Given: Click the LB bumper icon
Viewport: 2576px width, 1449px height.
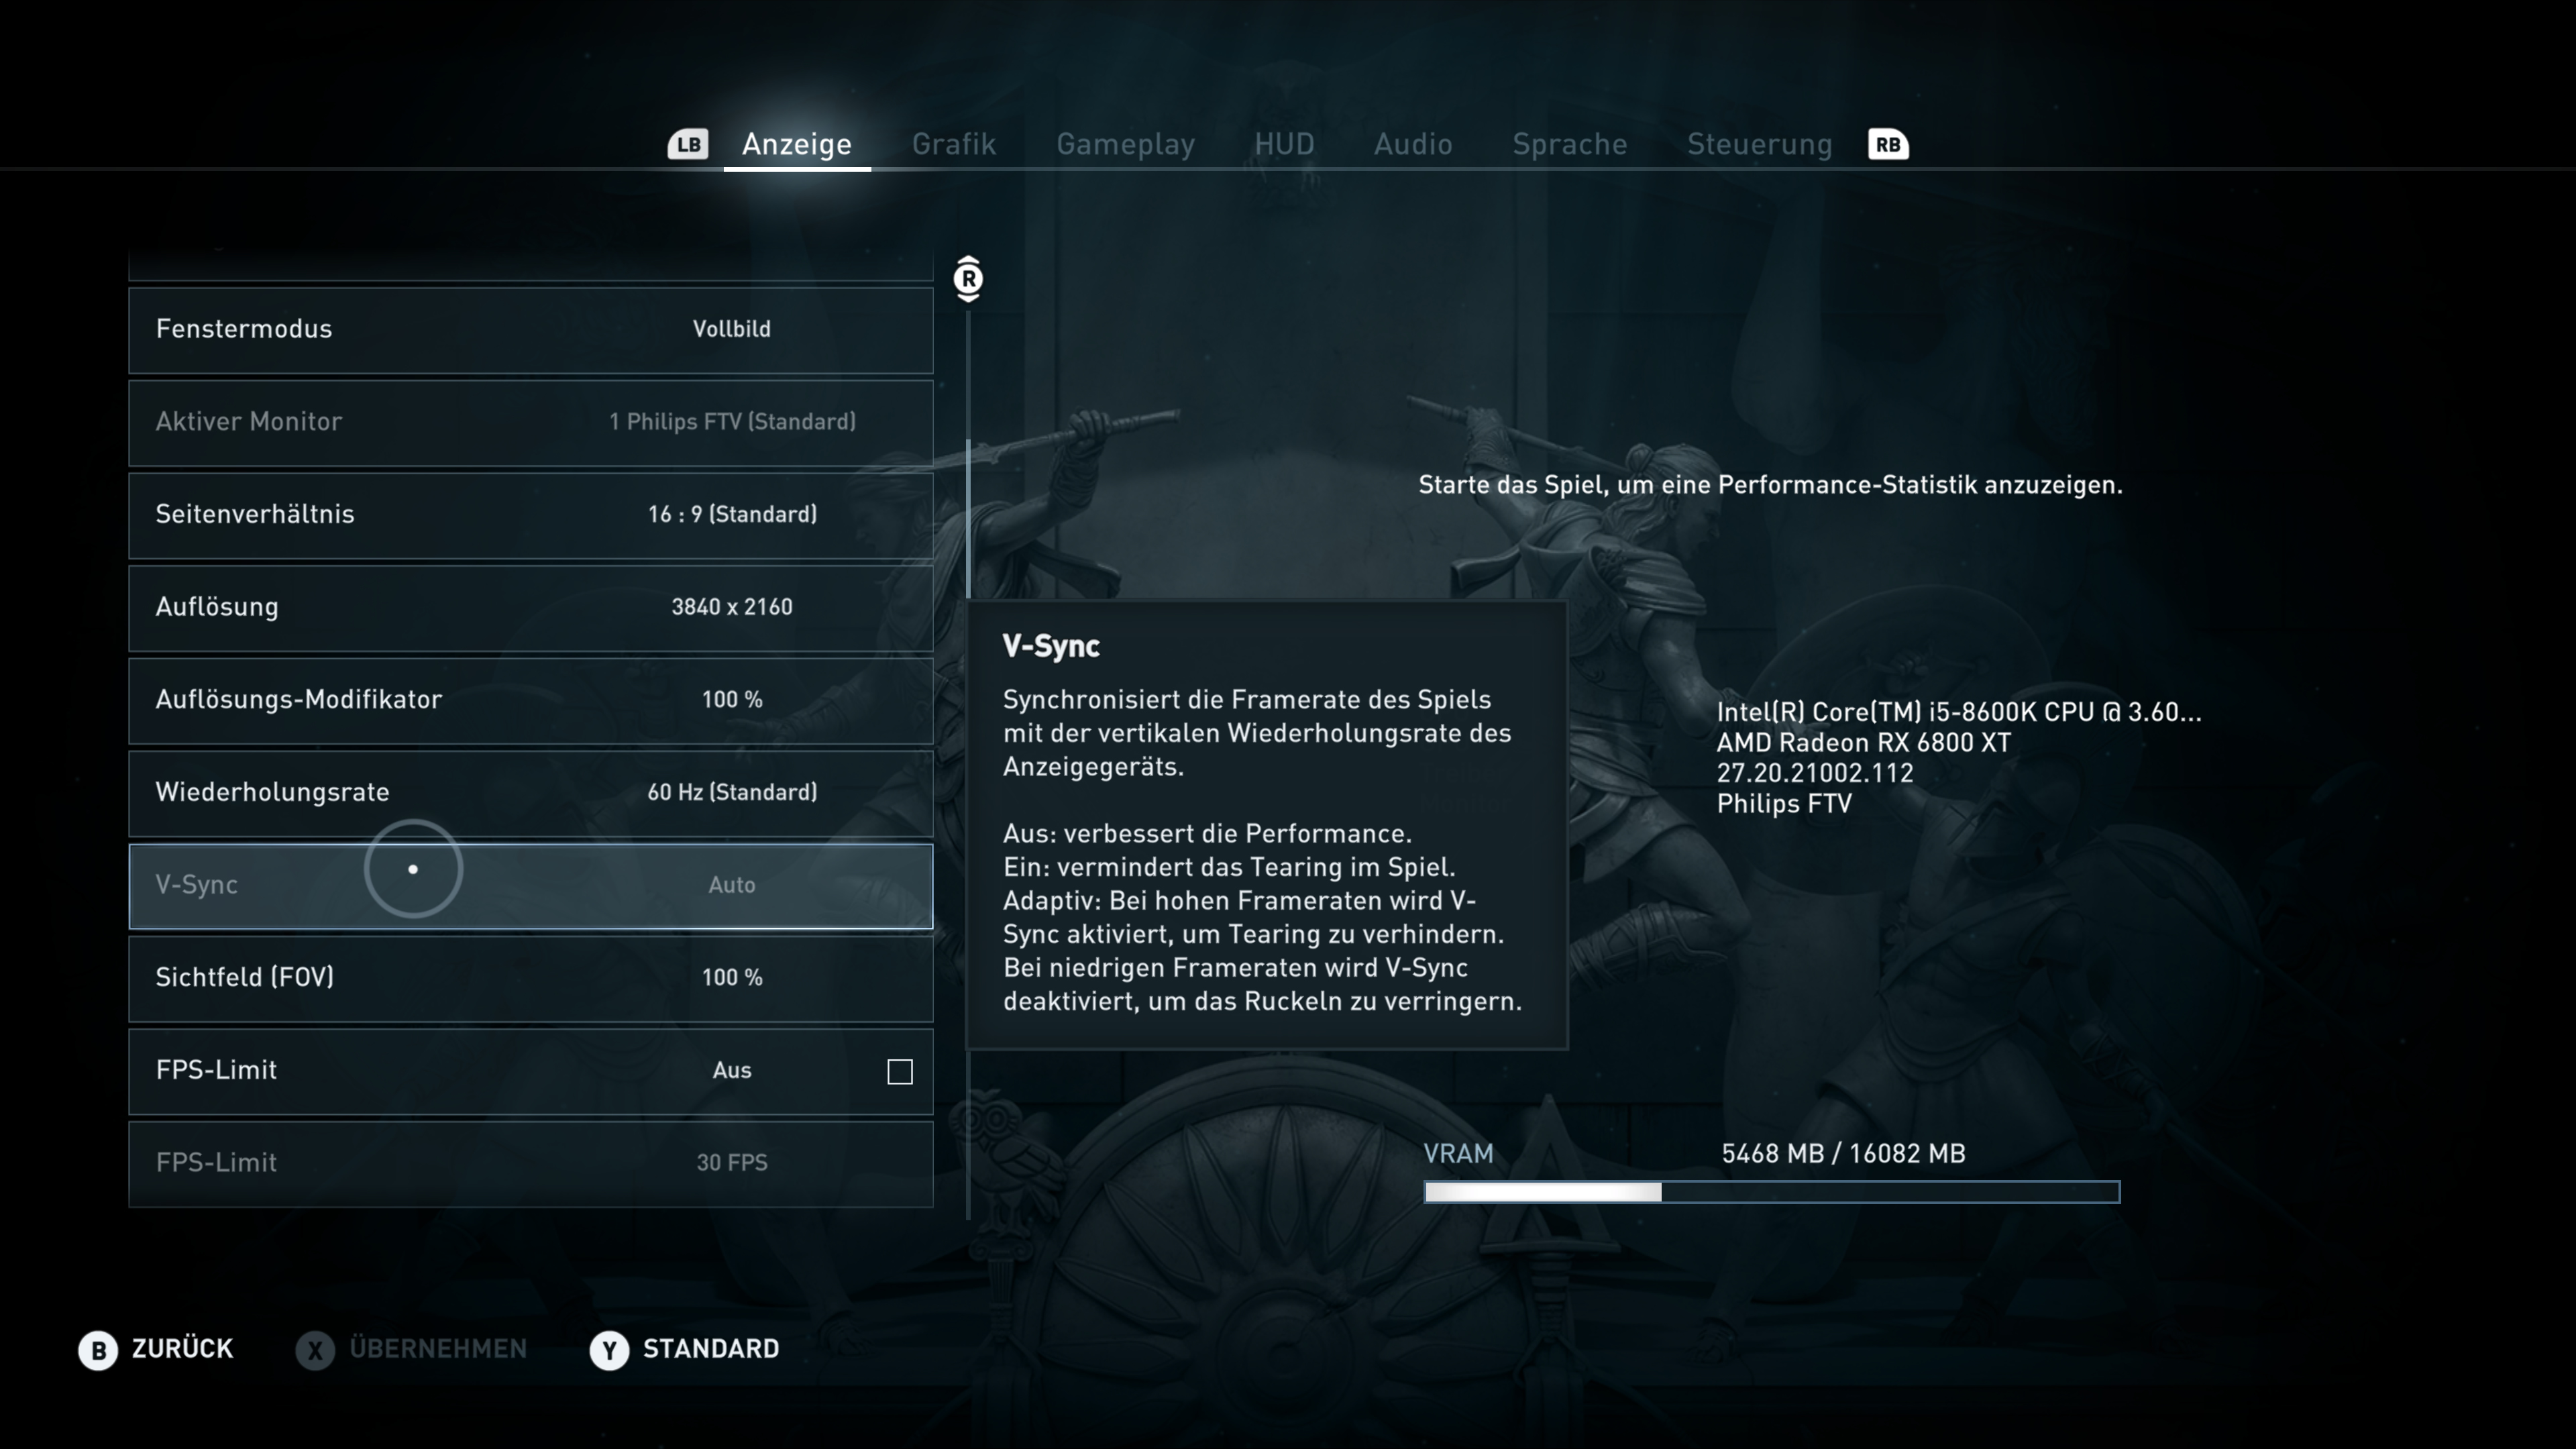Looking at the screenshot, I should pos(688,144).
